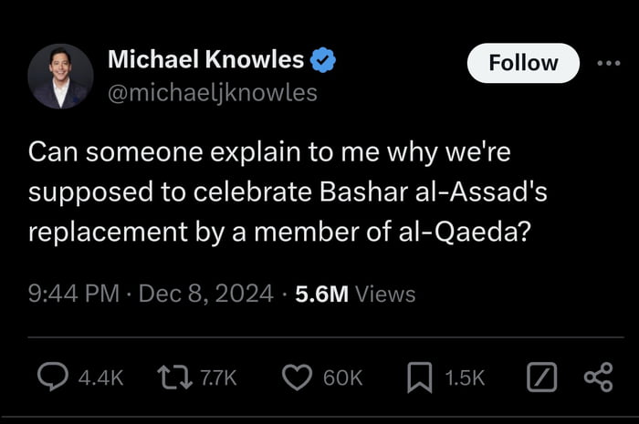
Task: Click the reply speech bubble icon
Action: pyautogui.click(x=53, y=377)
